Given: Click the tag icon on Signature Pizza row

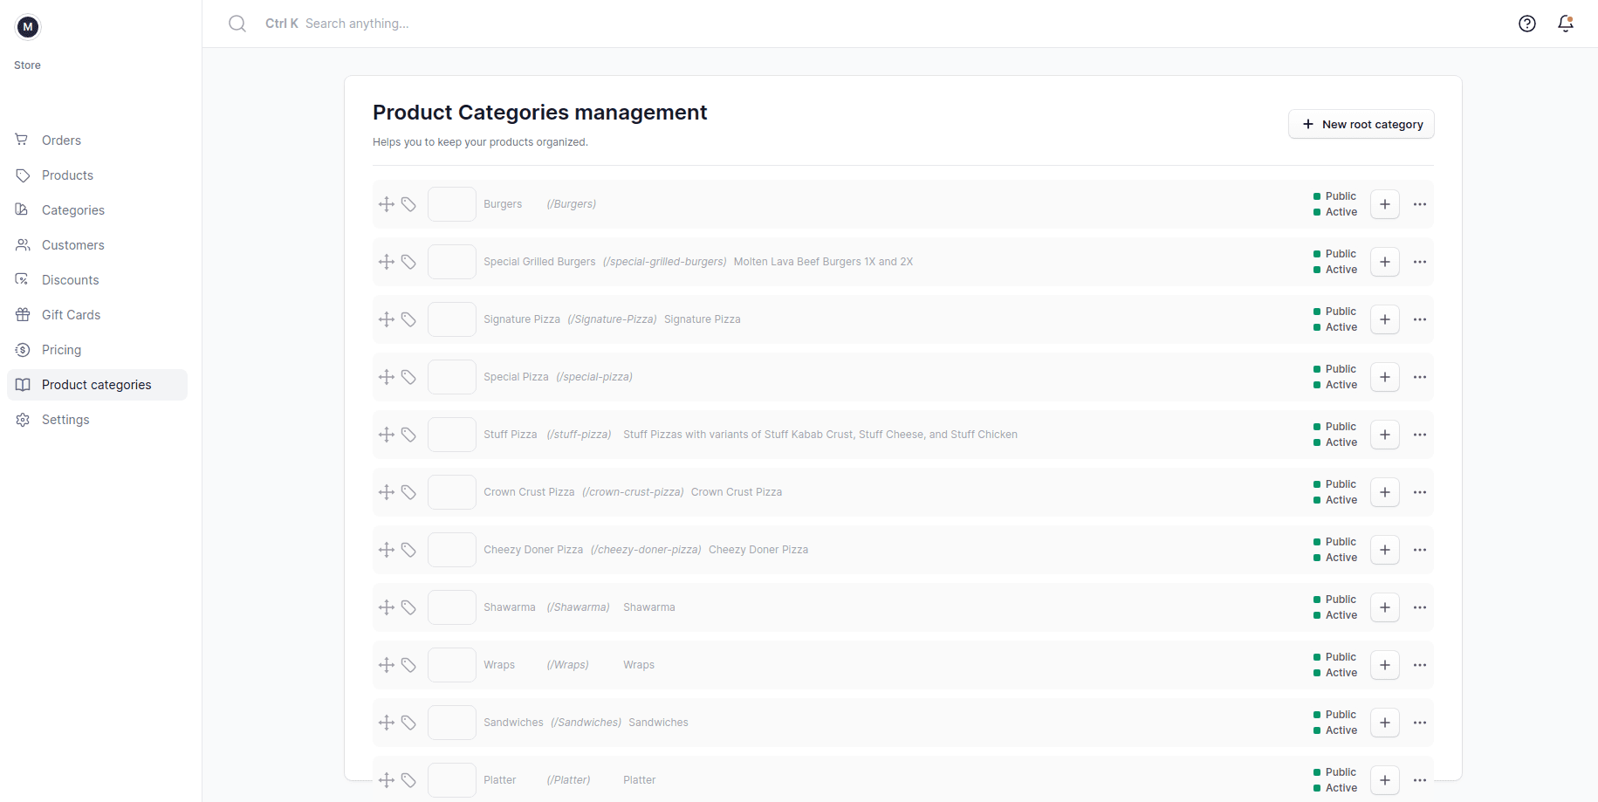Looking at the screenshot, I should point(408,319).
